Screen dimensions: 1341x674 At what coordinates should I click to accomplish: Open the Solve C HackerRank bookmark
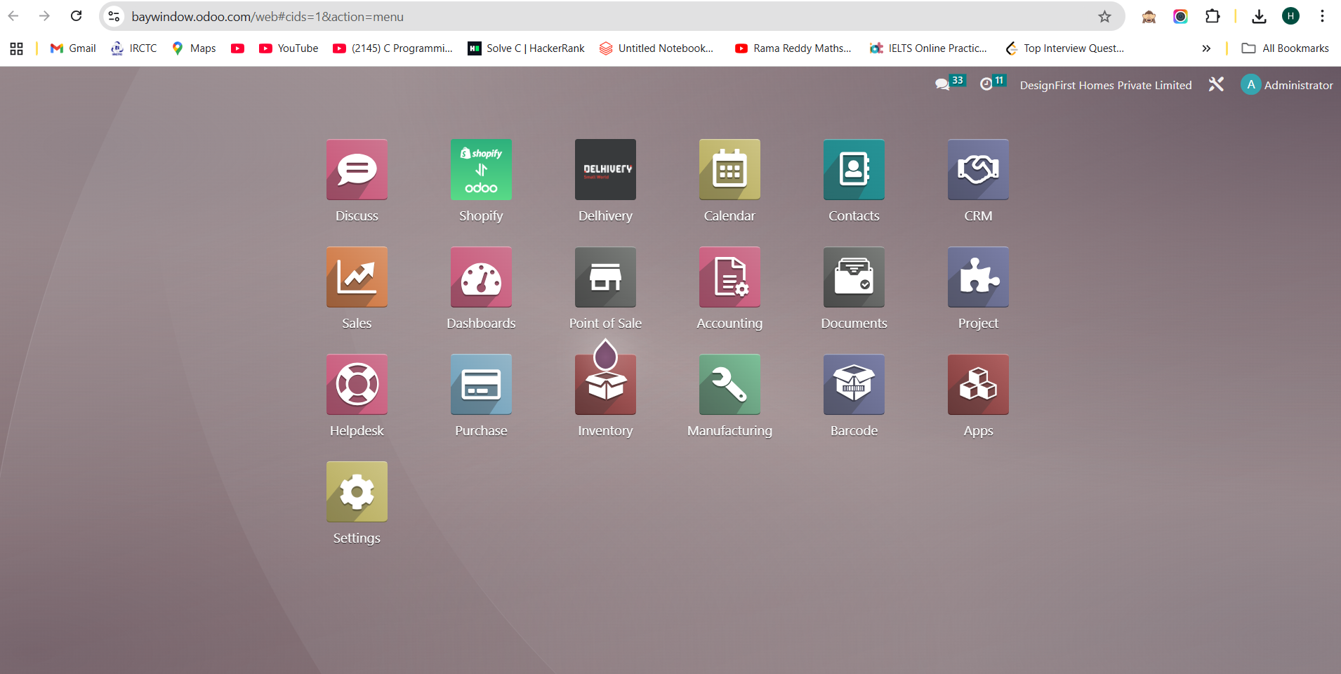coord(526,48)
